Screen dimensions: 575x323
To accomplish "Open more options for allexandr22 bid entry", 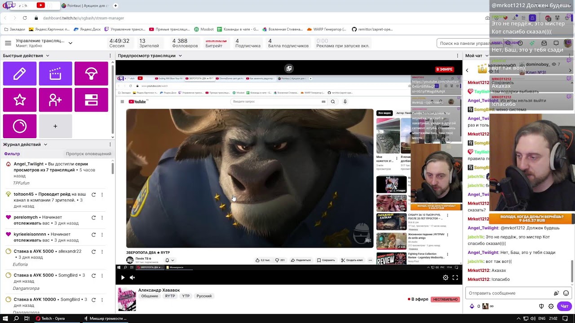I will pos(102,252).
